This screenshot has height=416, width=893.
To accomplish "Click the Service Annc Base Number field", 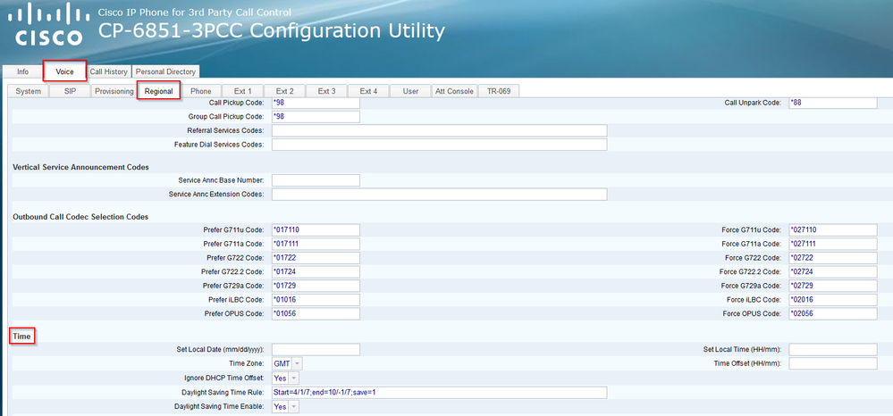I will (x=316, y=180).
